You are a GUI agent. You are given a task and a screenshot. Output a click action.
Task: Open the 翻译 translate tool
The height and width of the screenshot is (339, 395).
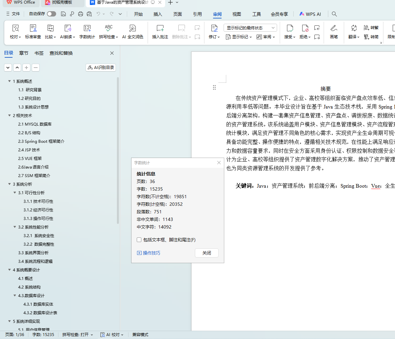[354, 32]
